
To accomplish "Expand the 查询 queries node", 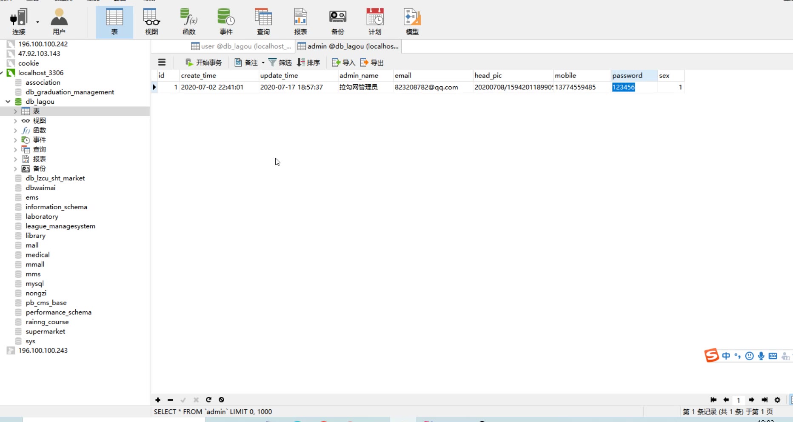I will (x=15, y=149).
